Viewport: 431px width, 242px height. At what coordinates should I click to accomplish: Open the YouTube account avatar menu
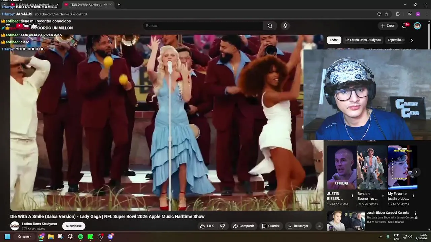[x=417, y=26]
